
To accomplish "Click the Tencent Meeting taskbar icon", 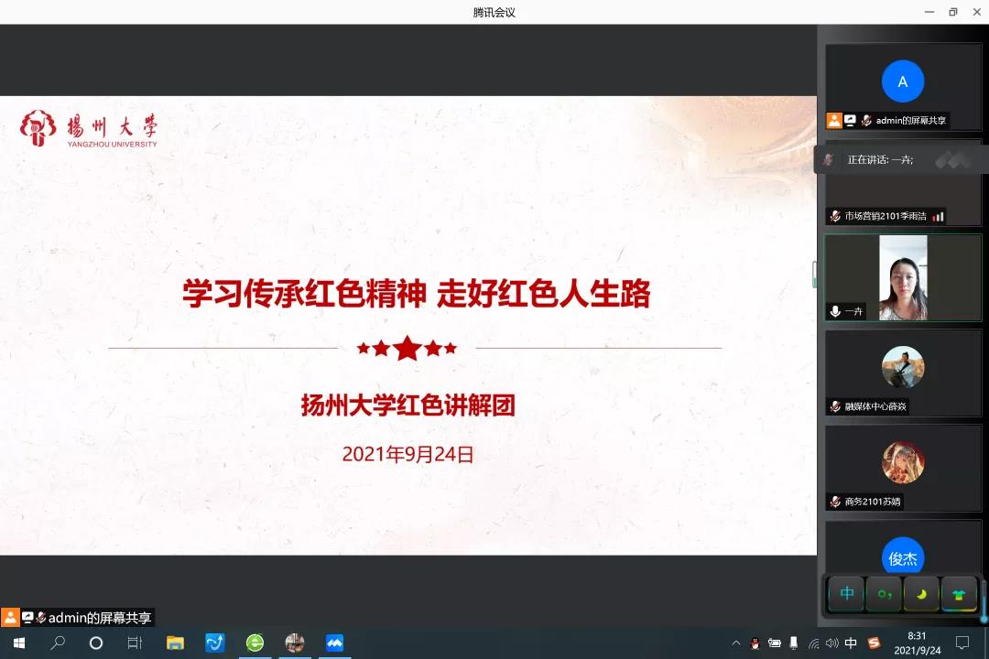I will click(x=334, y=643).
